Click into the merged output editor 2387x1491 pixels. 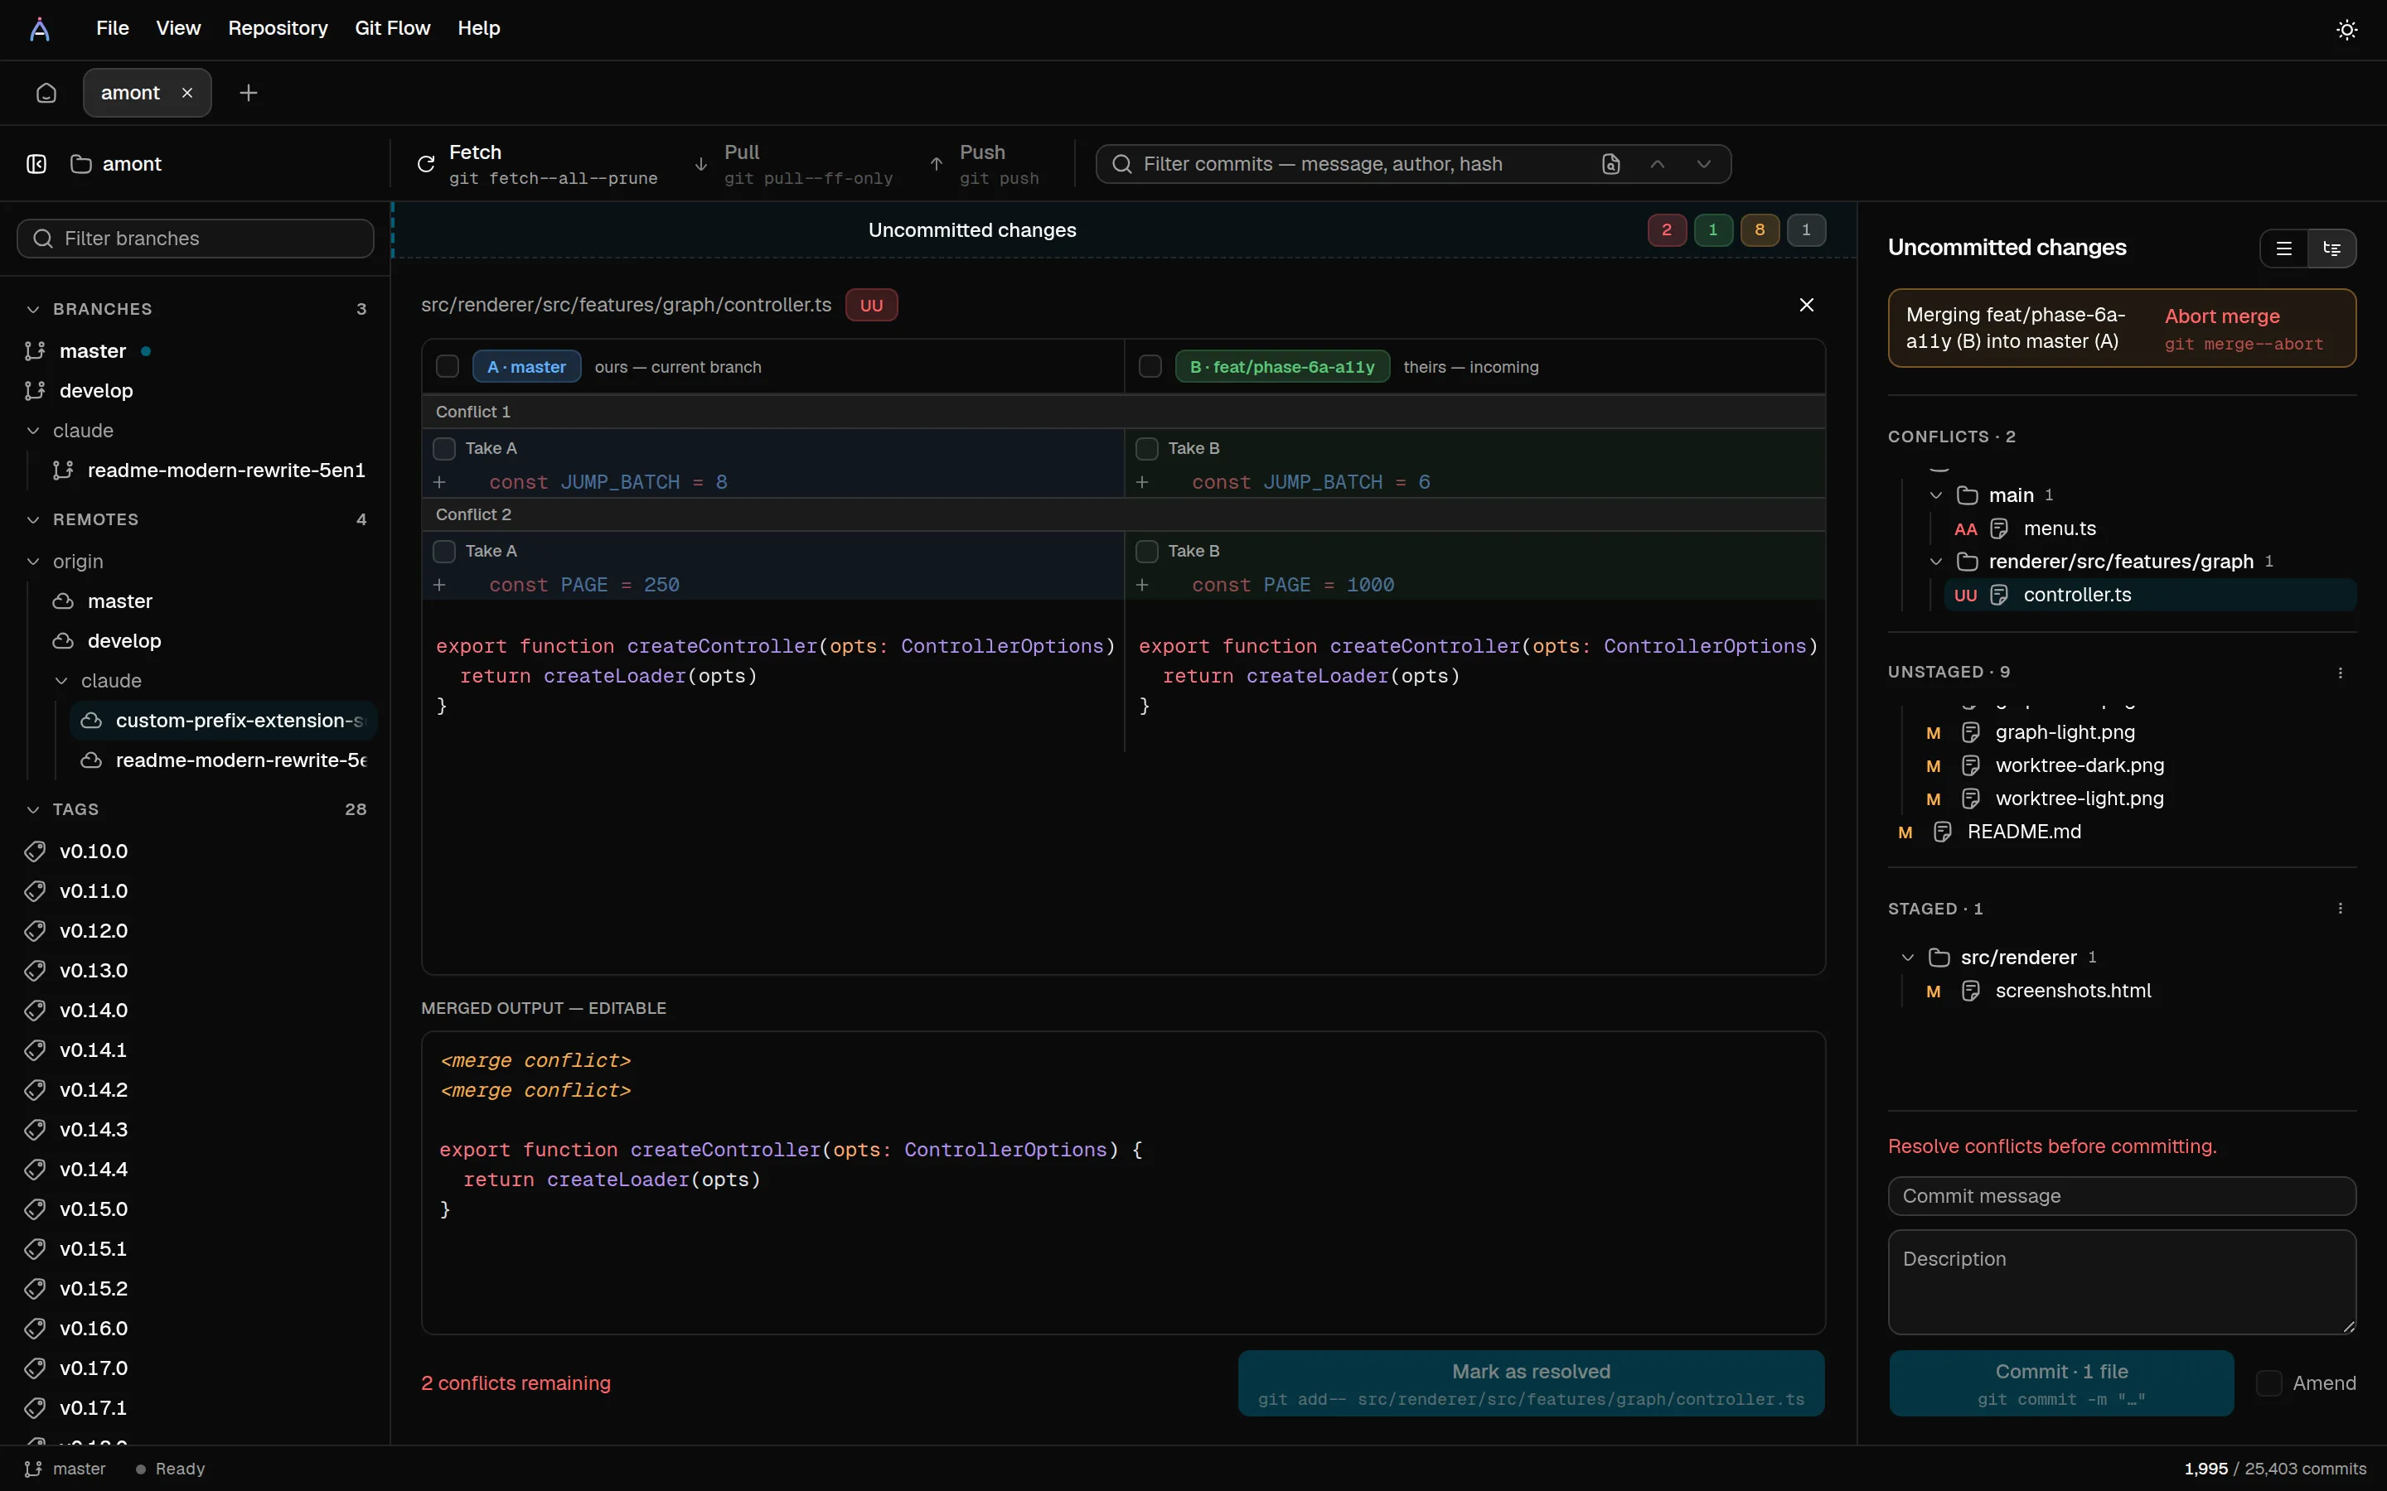(1124, 1184)
